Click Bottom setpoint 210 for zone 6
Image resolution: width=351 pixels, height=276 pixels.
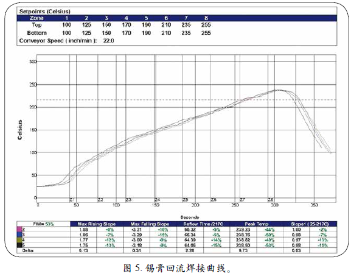[166, 33]
